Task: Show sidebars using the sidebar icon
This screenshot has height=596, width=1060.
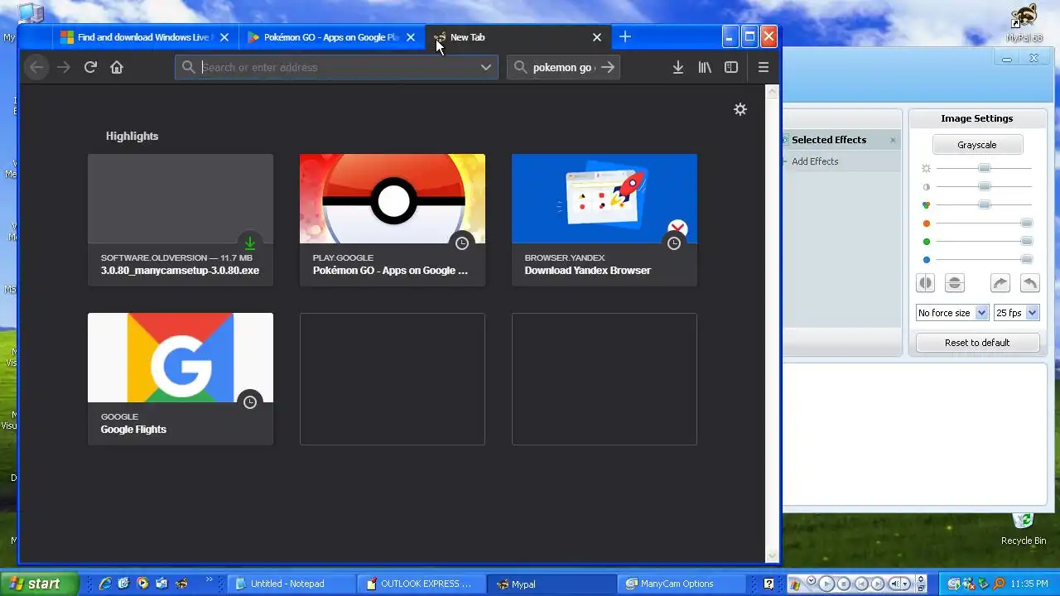Action: tap(731, 67)
